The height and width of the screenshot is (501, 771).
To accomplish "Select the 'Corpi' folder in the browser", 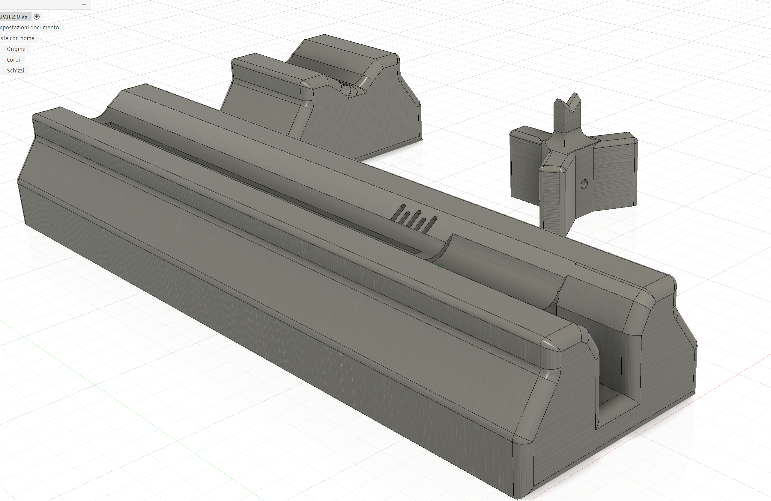I will coord(13,60).
